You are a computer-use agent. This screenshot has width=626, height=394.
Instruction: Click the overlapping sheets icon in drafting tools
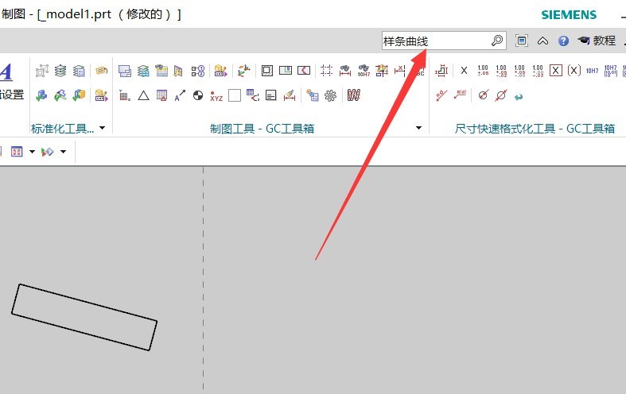[125, 71]
